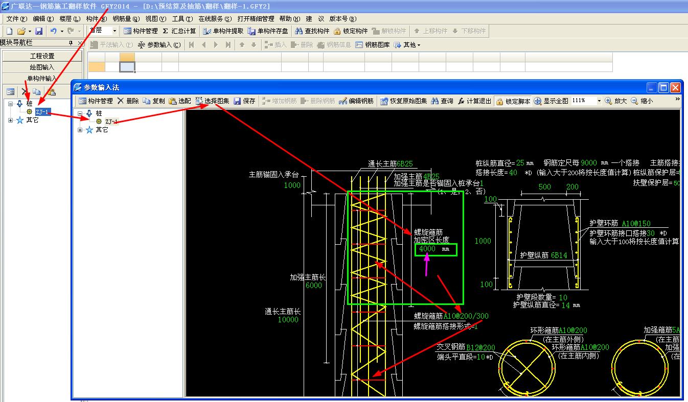Click the 放大 zoom-in button

pyautogui.click(x=615, y=101)
